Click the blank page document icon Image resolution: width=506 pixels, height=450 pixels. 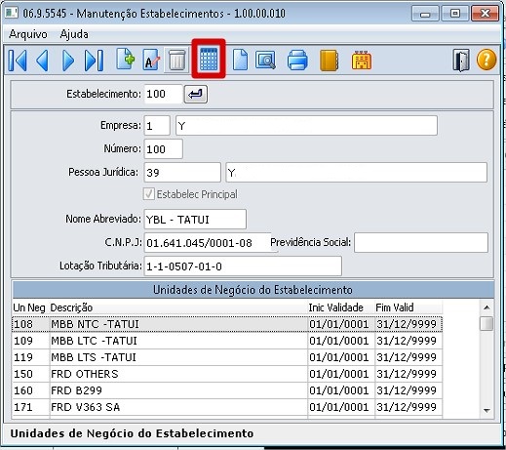point(240,60)
